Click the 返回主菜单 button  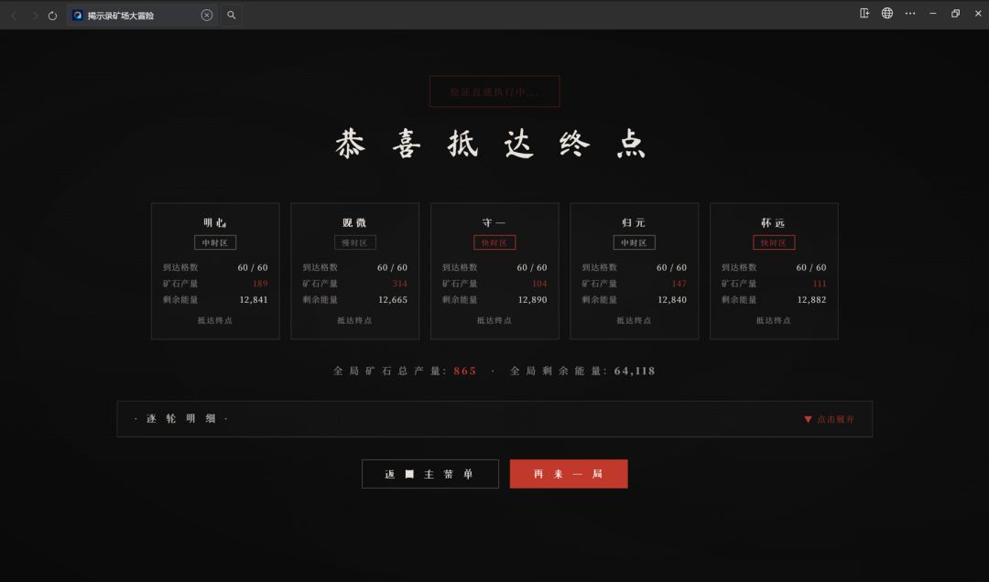click(x=430, y=474)
